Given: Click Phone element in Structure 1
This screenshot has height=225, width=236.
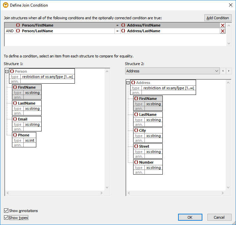Looking at the screenshot, I should coord(24,135).
